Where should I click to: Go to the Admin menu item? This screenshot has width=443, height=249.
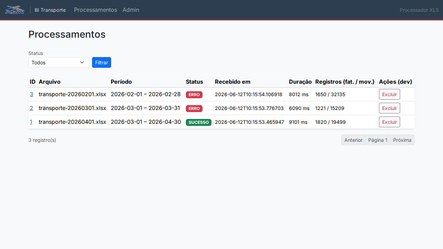coord(131,10)
